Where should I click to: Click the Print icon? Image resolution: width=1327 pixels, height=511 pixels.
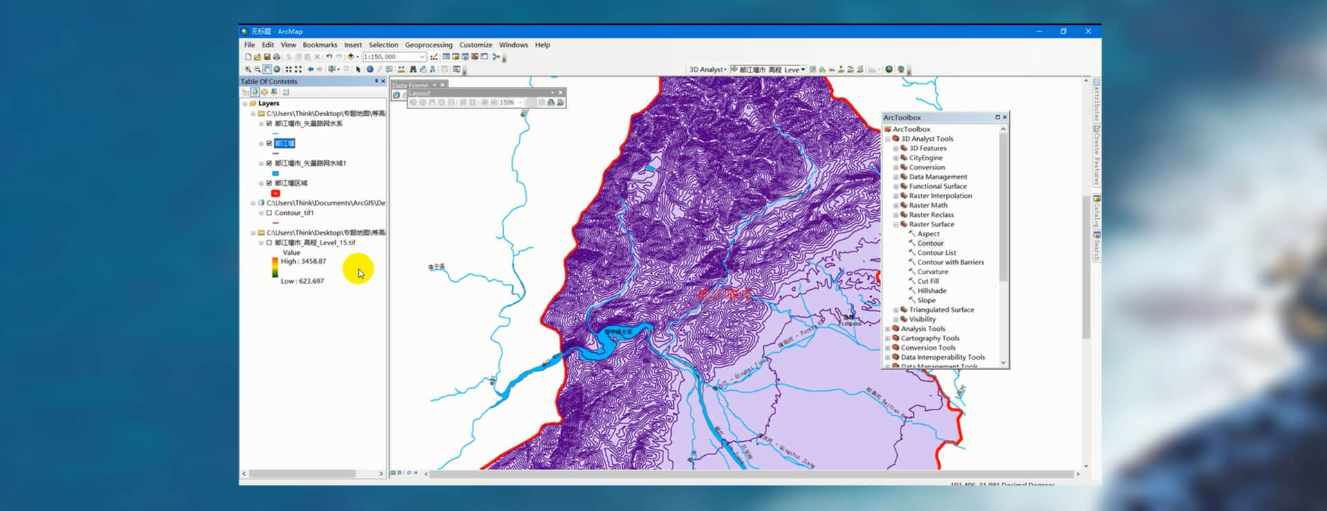tap(276, 57)
